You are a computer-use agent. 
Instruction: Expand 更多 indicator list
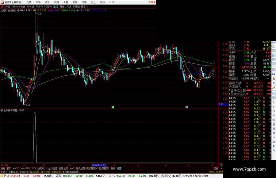point(113,168)
